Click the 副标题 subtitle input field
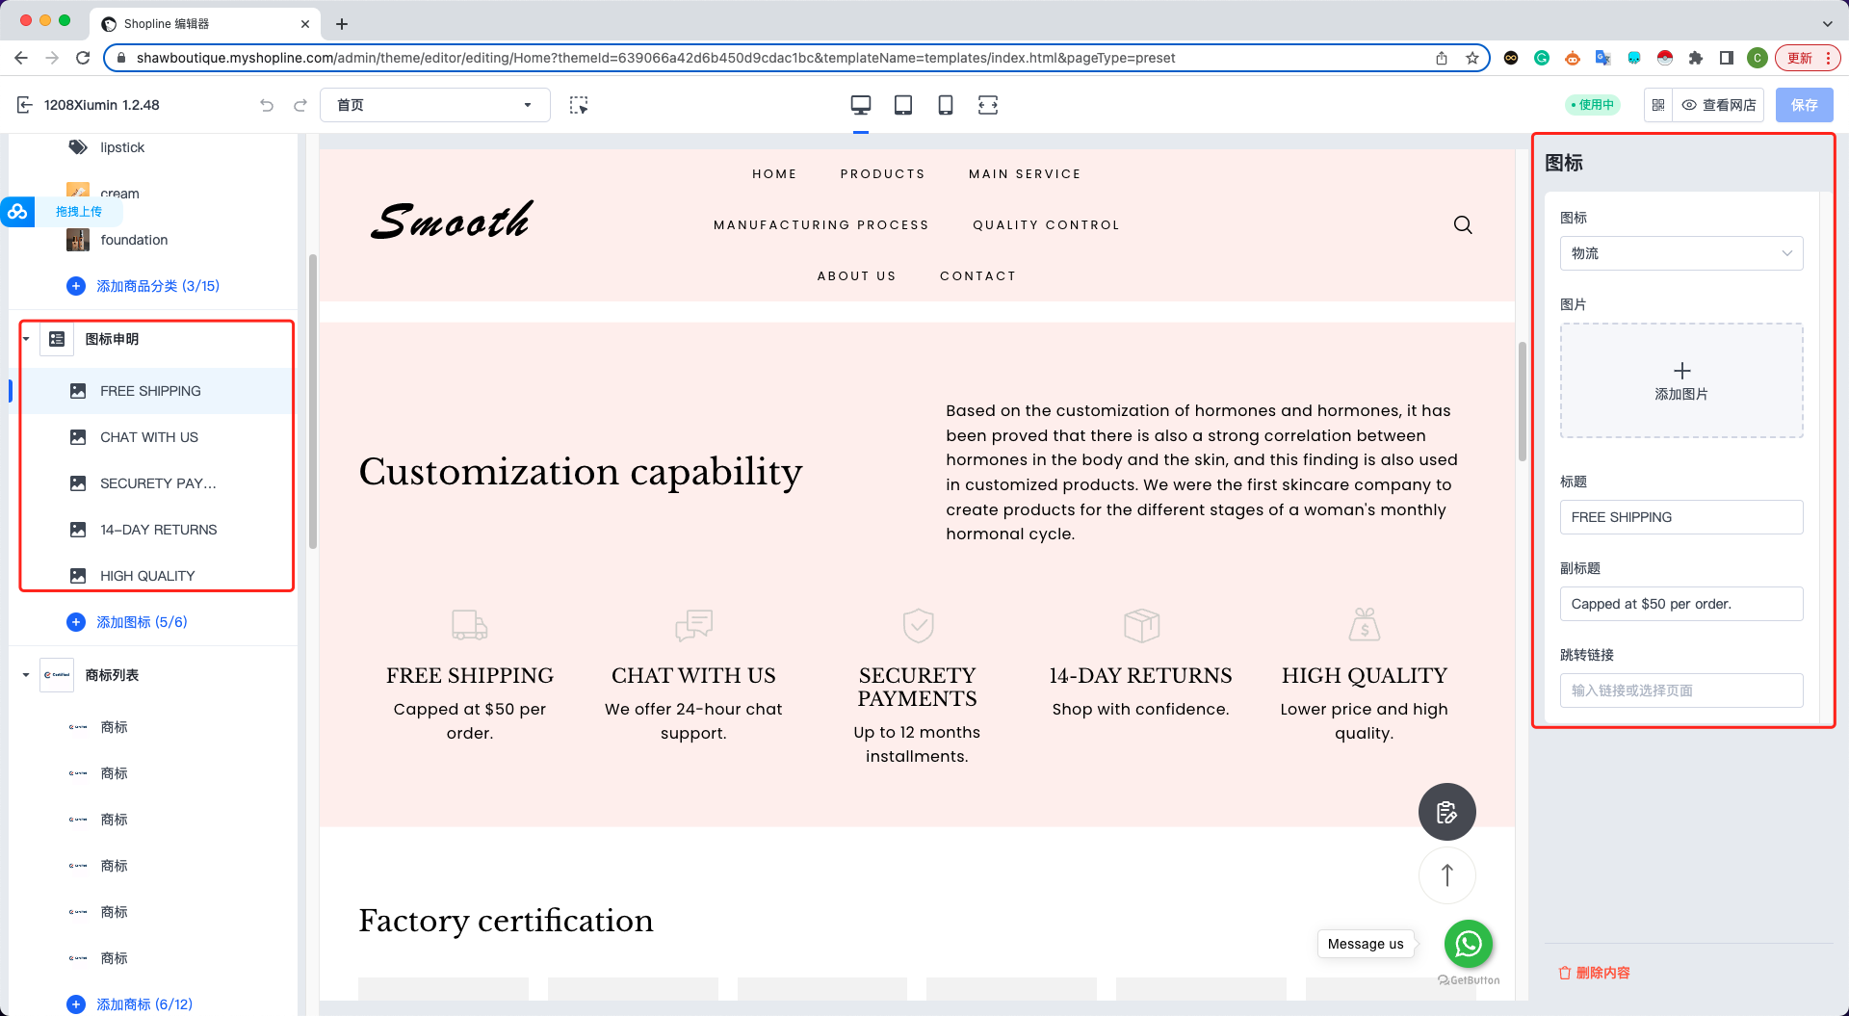This screenshot has width=1849, height=1016. click(x=1680, y=604)
